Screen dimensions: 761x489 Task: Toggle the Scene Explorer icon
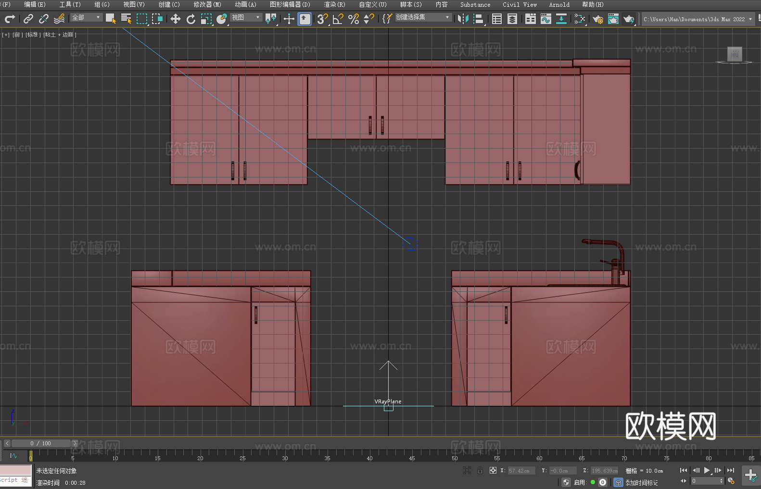point(497,19)
